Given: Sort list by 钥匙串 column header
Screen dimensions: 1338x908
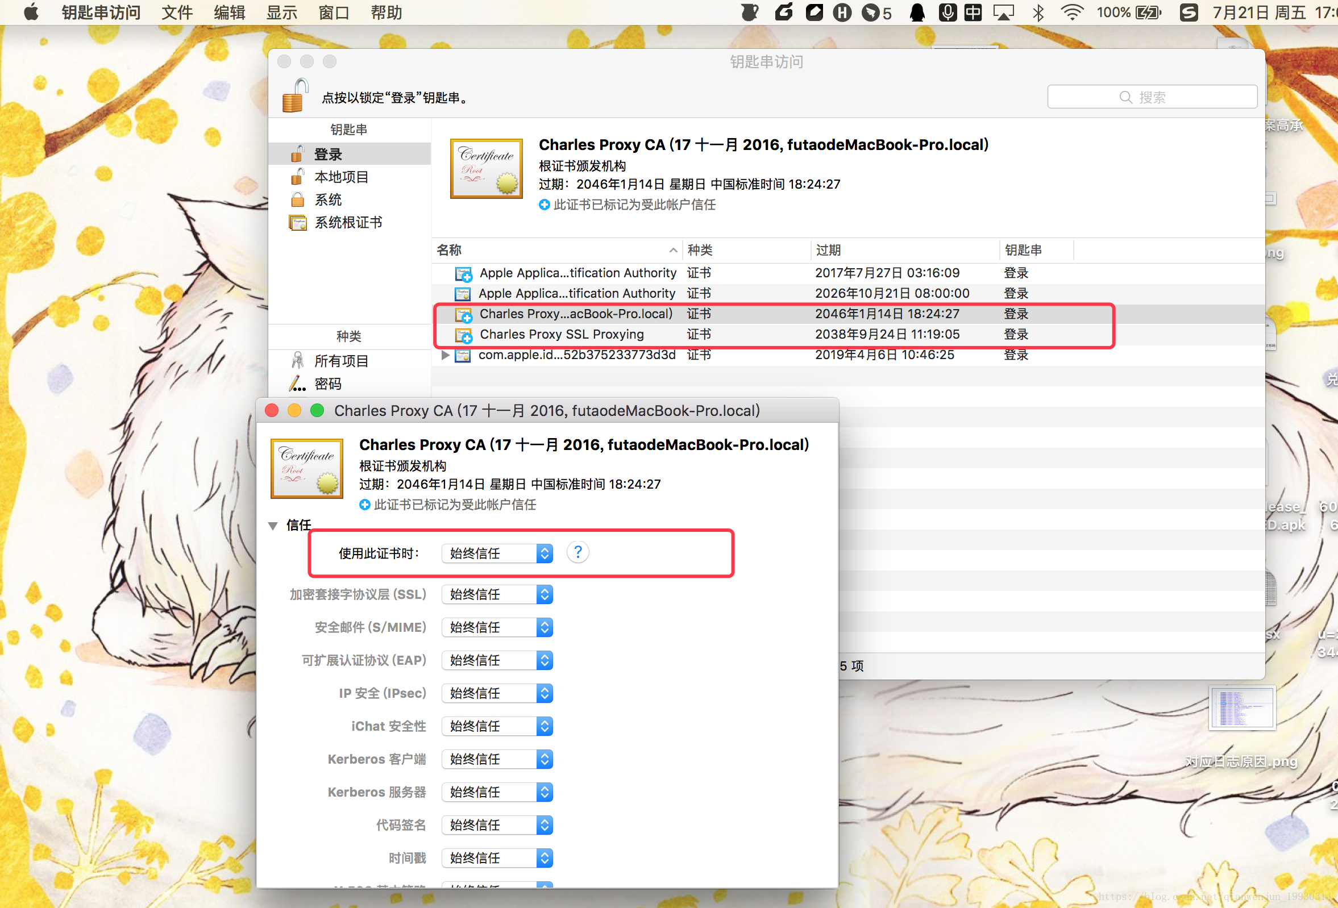Looking at the screenshot, I should (x=1036, y=250).
